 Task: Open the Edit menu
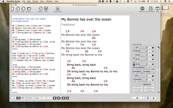(x=29, y=1)
